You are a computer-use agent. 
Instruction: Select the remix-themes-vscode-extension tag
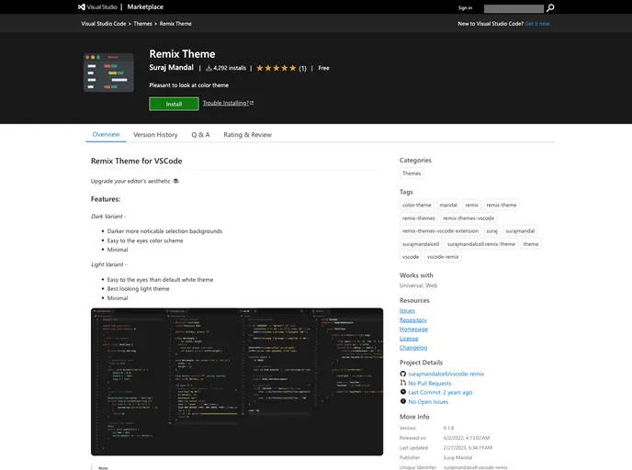[x=441, y=230]
